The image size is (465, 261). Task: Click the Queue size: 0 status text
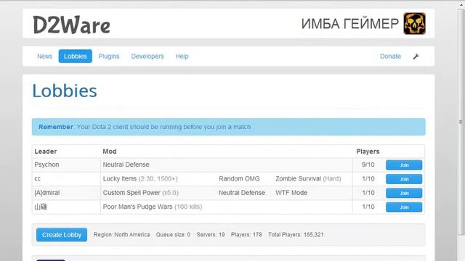pyautogui.click(x=173, y=235)
